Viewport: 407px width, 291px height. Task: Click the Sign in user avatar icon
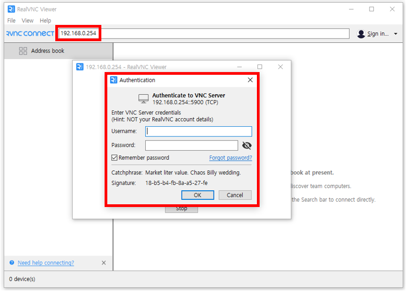(361, 34)
